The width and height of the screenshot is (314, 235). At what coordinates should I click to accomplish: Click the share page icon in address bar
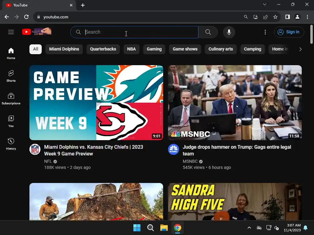point(266,17)
